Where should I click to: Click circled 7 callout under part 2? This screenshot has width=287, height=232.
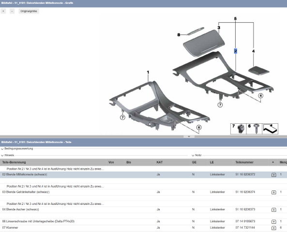(x=220, y=105)
